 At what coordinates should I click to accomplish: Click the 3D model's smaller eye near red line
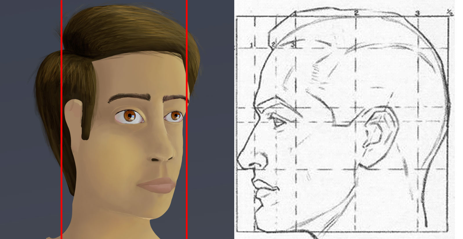coord(175,116)
